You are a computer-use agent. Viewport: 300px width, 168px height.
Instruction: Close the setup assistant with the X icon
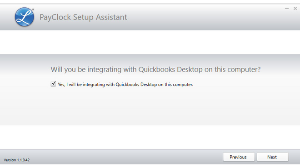tap(295, 9)
